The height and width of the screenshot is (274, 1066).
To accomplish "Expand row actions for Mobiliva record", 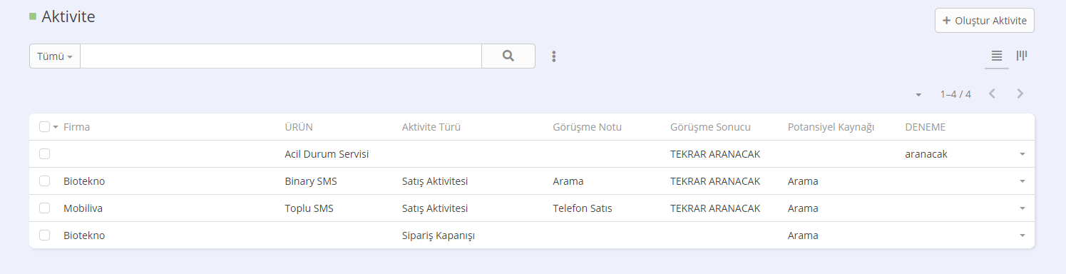I will coord(1022,208).
